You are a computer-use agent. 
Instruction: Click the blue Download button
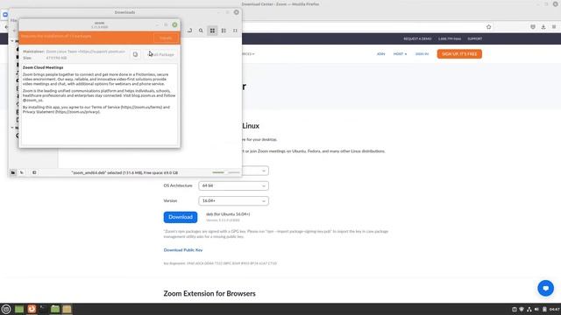coord(181,217)
